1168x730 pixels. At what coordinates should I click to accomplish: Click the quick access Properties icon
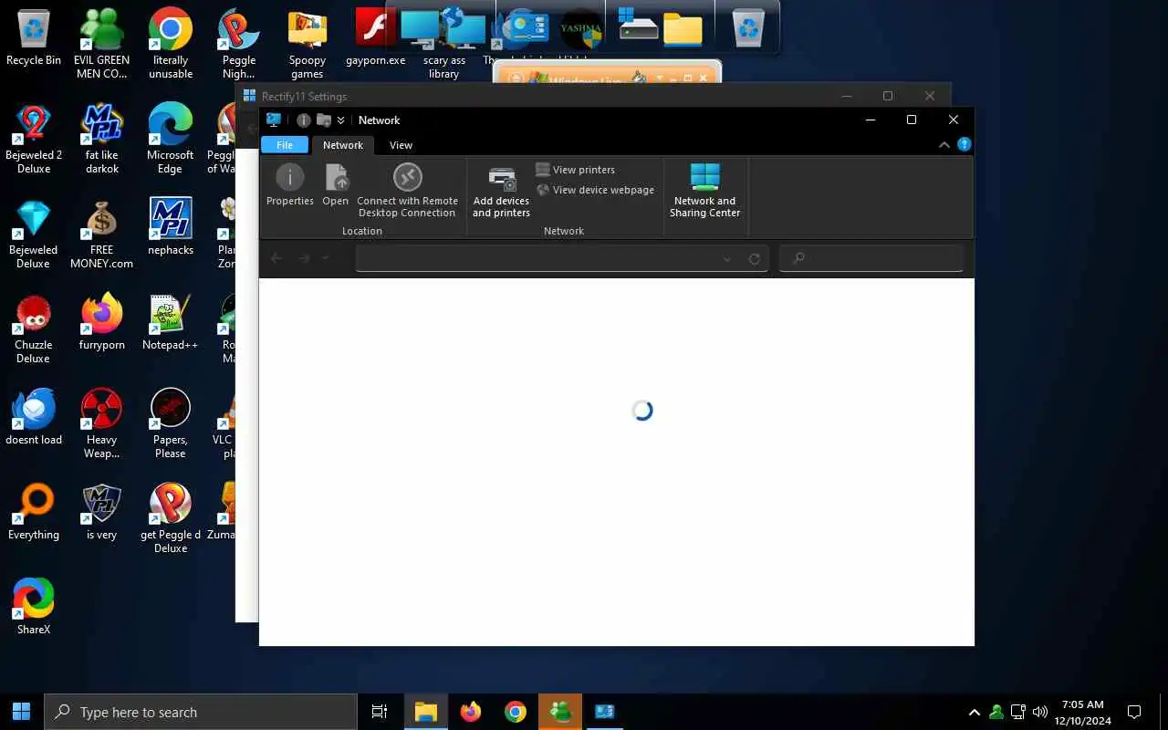click(303, 120)
